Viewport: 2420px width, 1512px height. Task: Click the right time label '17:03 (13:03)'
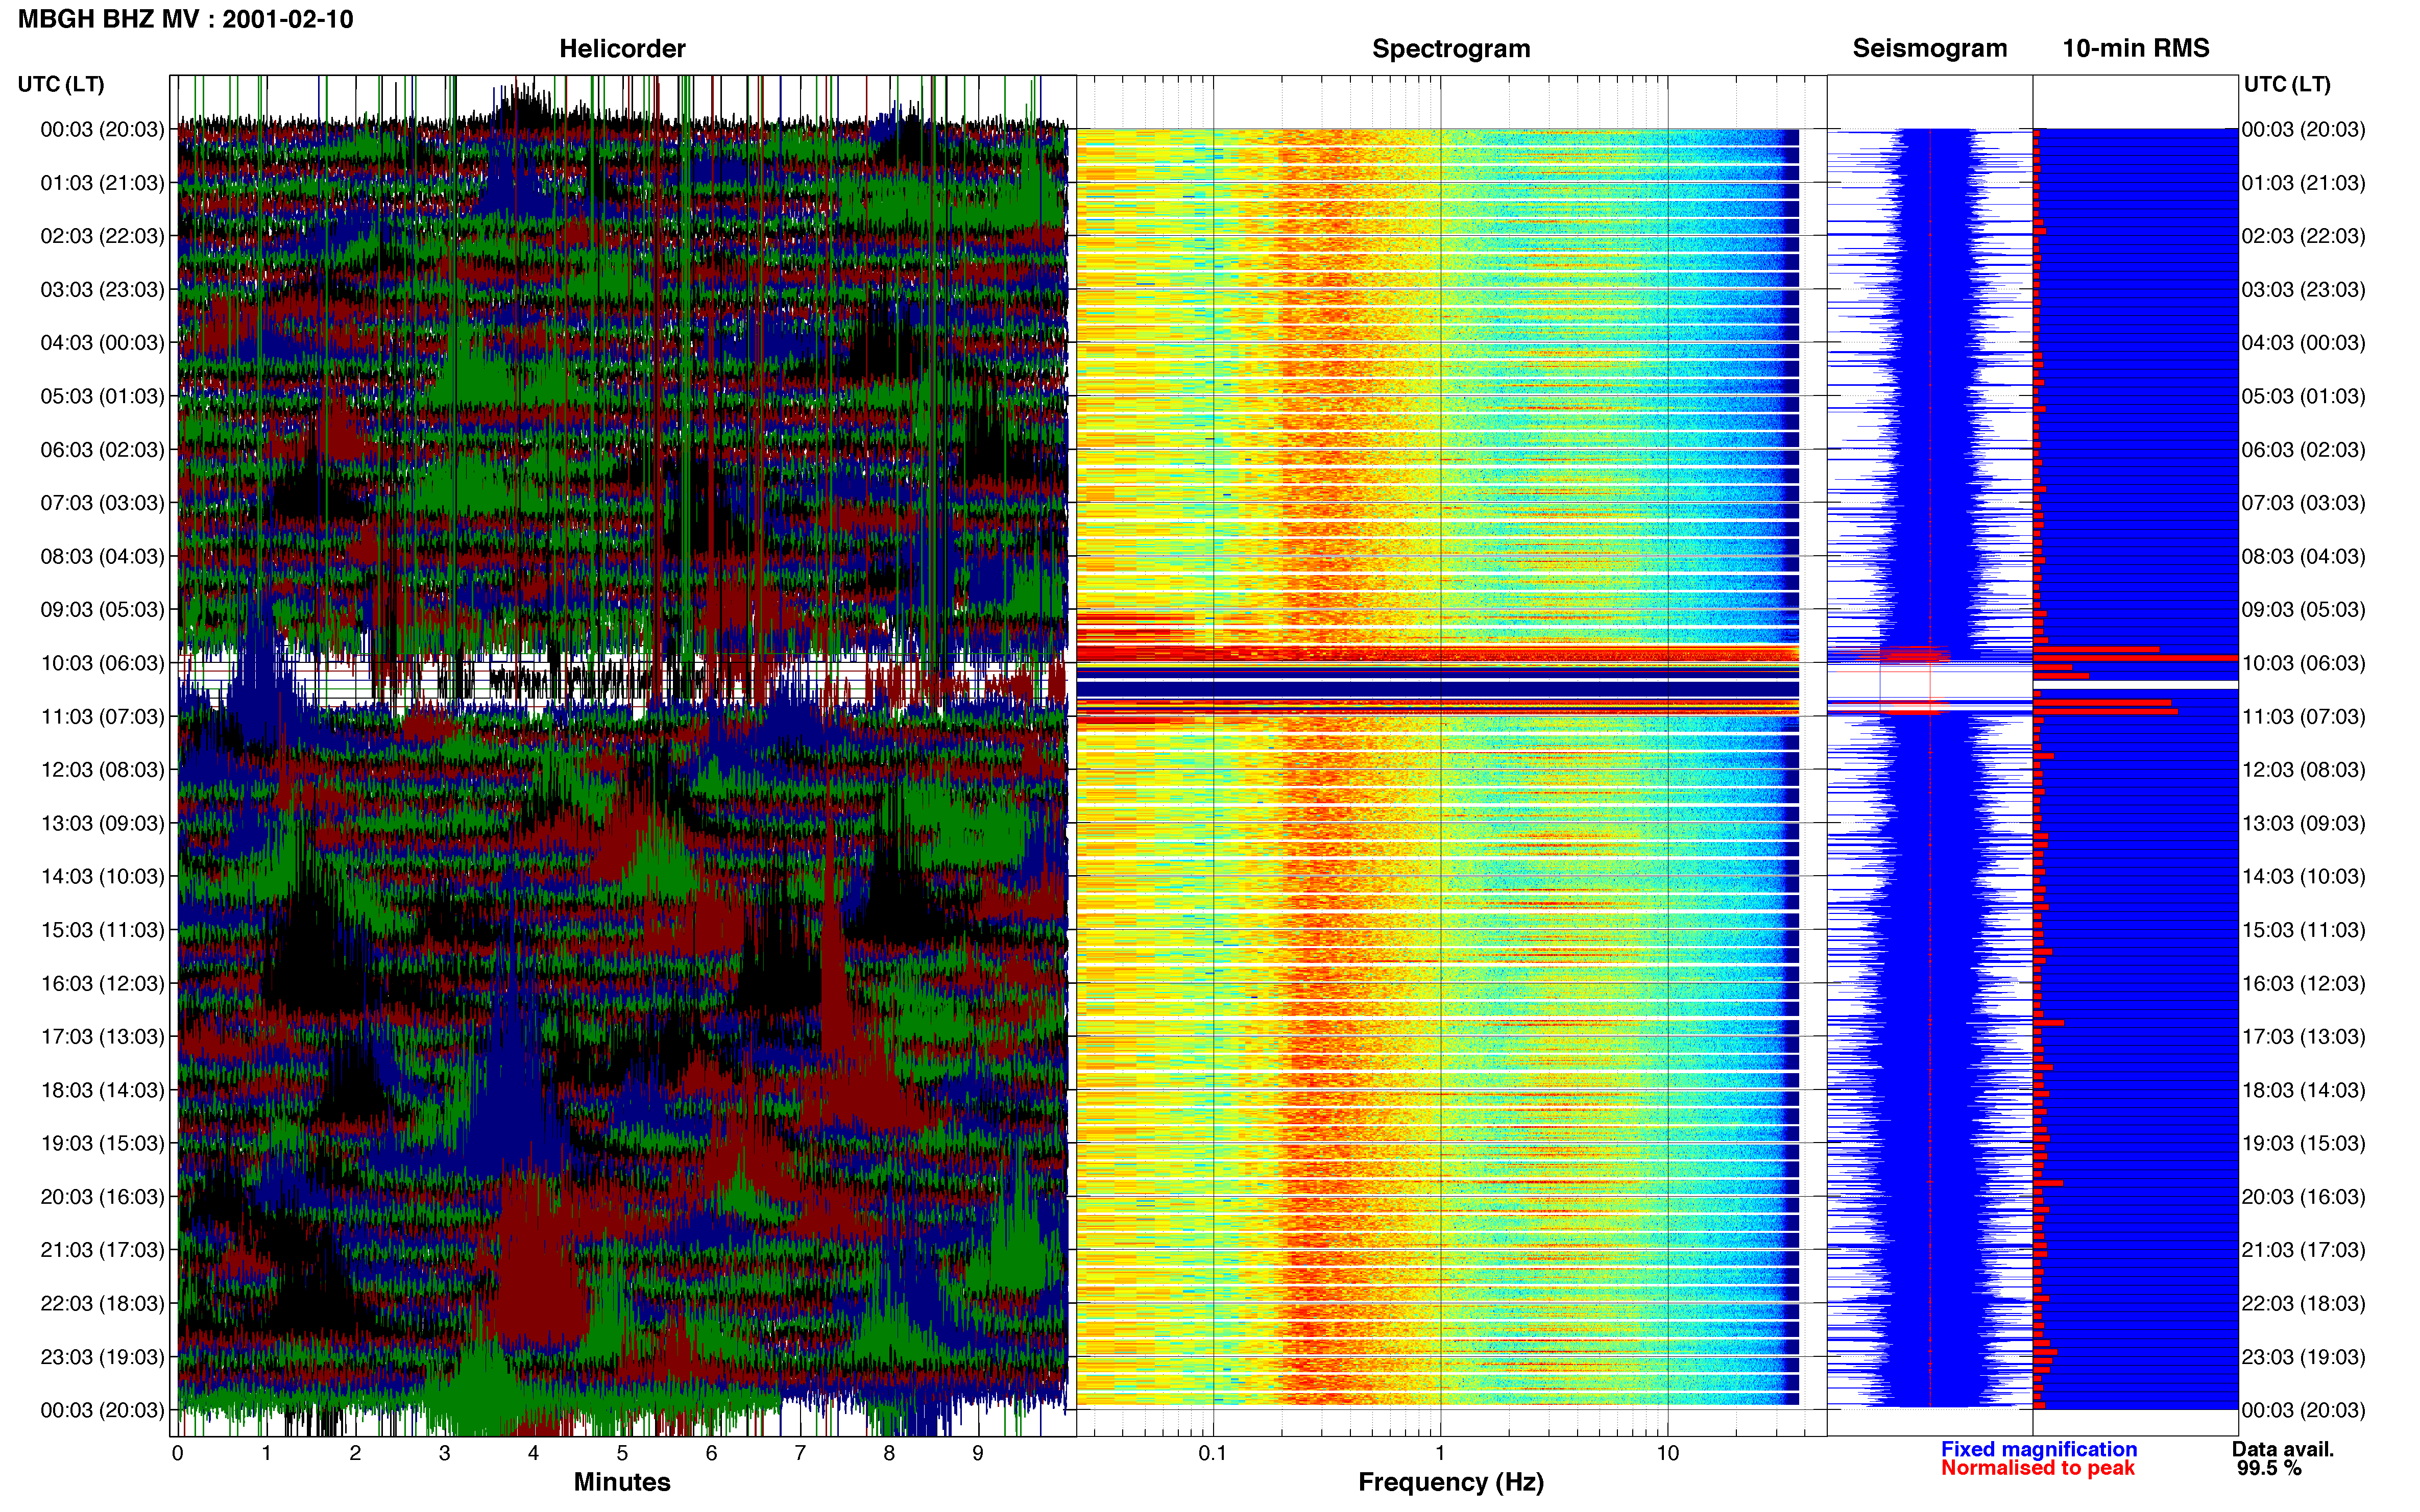click(x=2304, y=1037)
